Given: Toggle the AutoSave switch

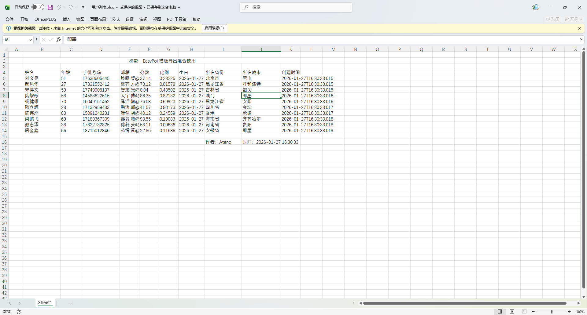Looking at the screenshot, I should (38, 7).
